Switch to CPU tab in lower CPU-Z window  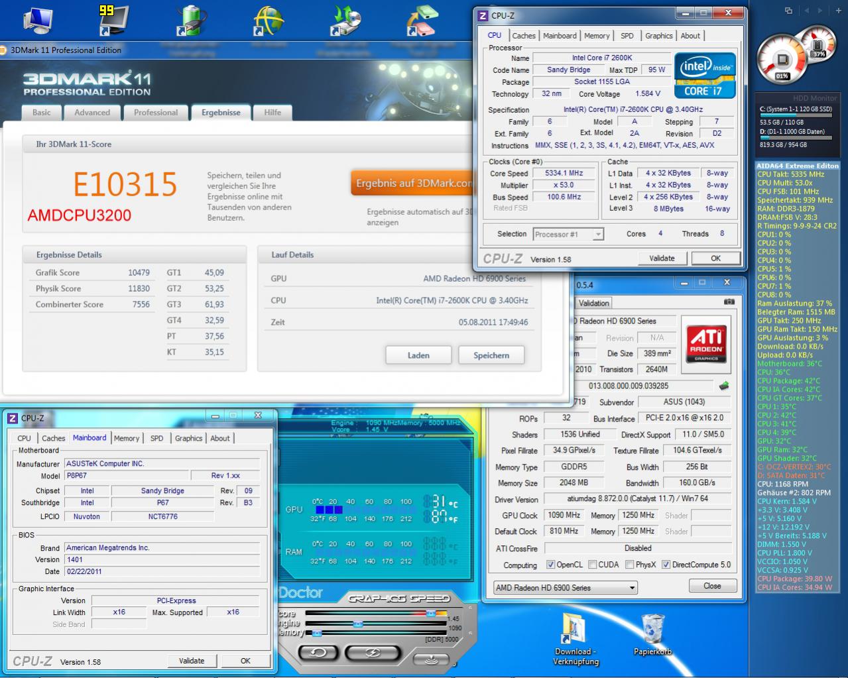pos(24,438)
